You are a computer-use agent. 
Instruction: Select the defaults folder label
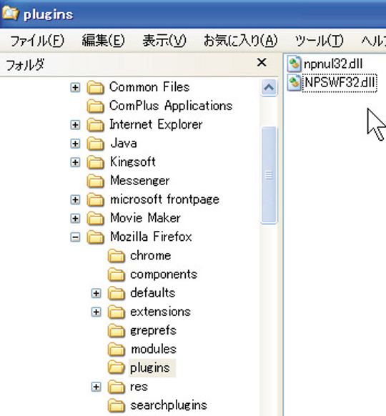tap(153, 293)
